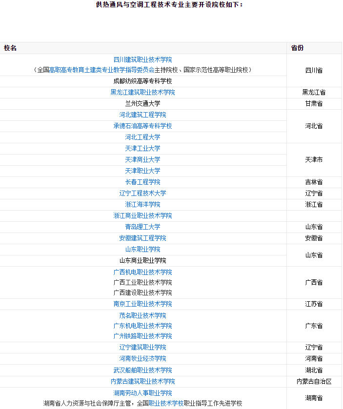This screenshot has width=343, height=409.
Task: Click the 天津商业大学 link
Action: coord(142,159)
